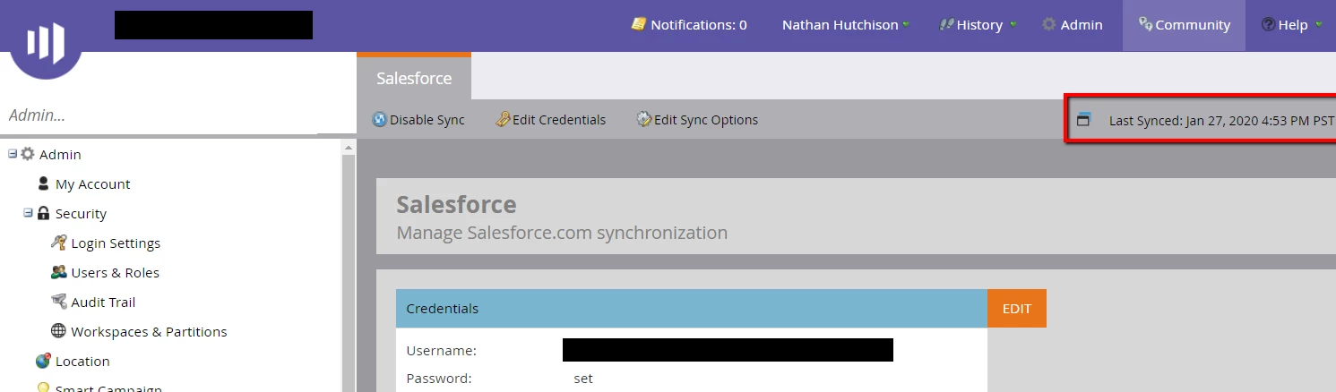This screenshot has height=392, width=1336.
Task: Click the Last Synced window icon
Action: (1083, 119)
